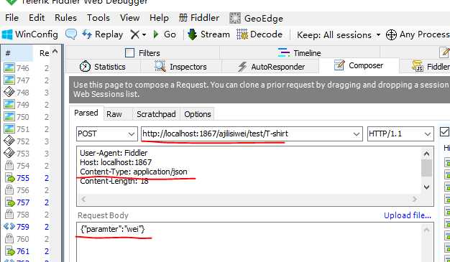450x262 pixels.
Task: Open the HTTP/1.1 version dropdown
Action: tap(400, 134)
